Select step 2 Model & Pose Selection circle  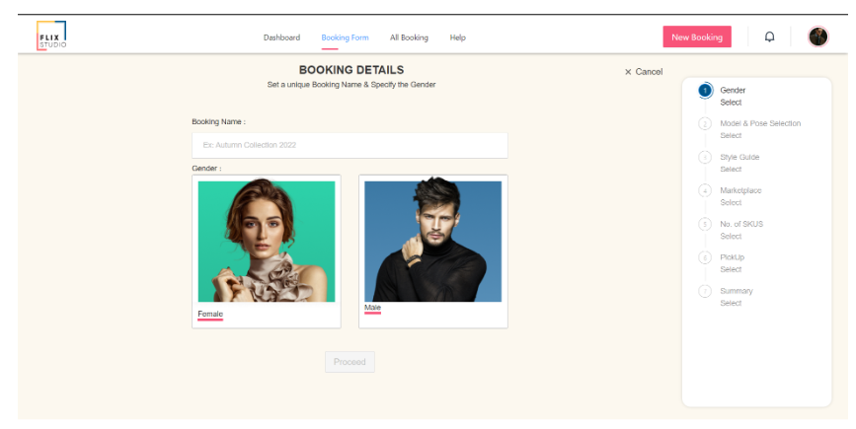click(705, 123)
